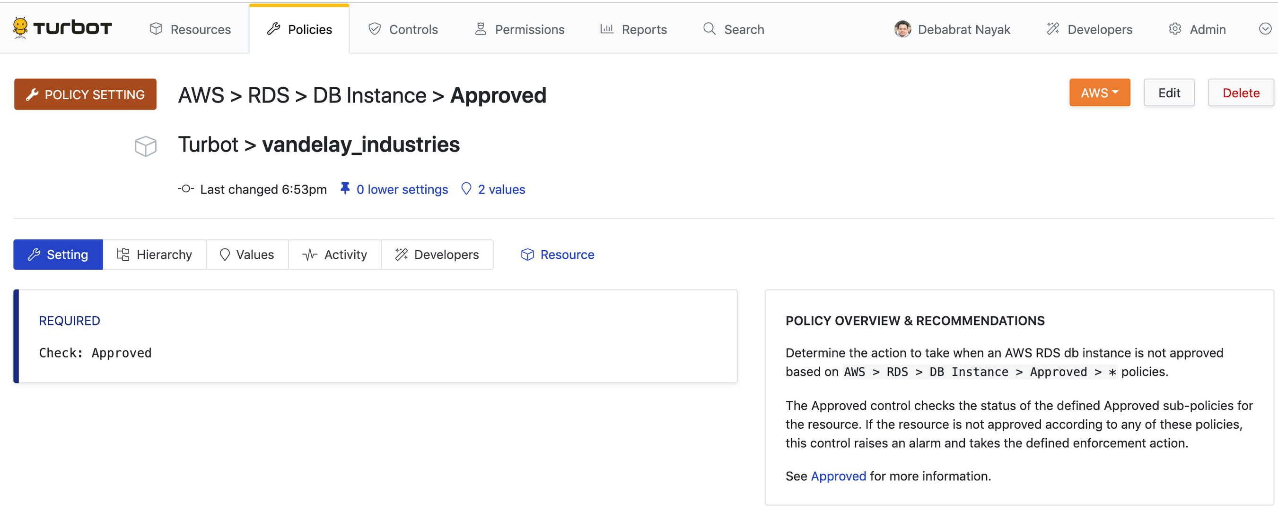Open Developers via the wand icon

1053,29
